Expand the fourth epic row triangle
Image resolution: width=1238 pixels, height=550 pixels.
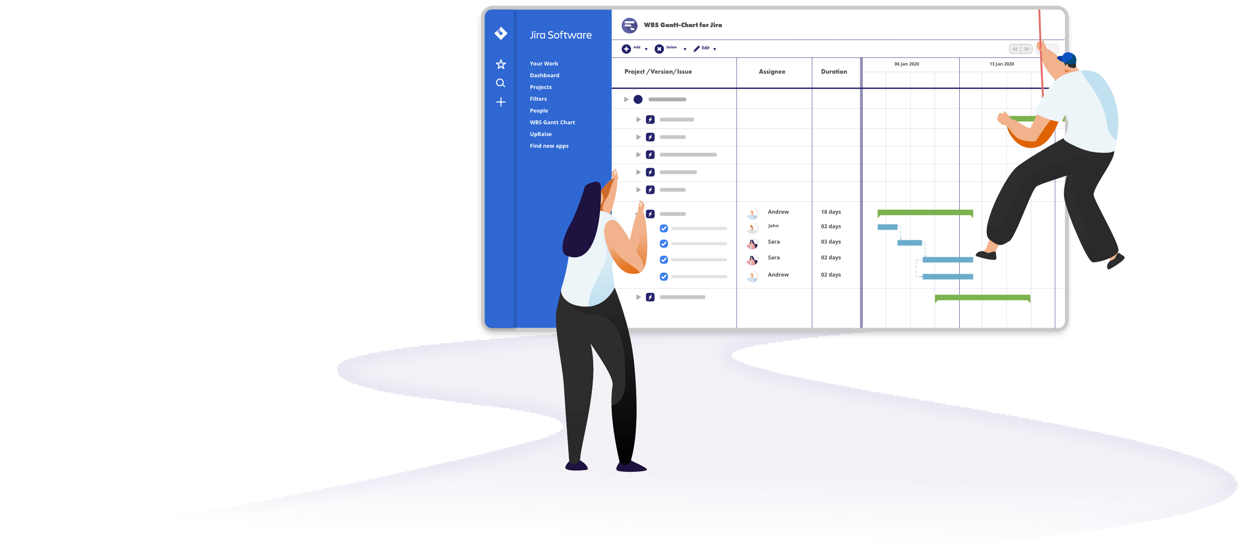[638, 172]
